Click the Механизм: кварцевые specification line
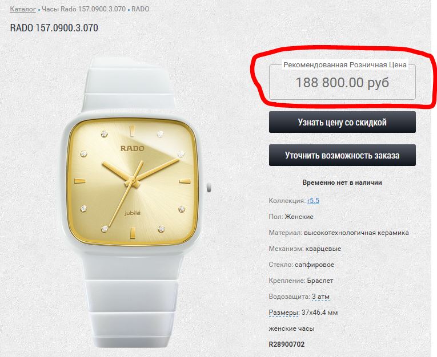 coord(305,249)
